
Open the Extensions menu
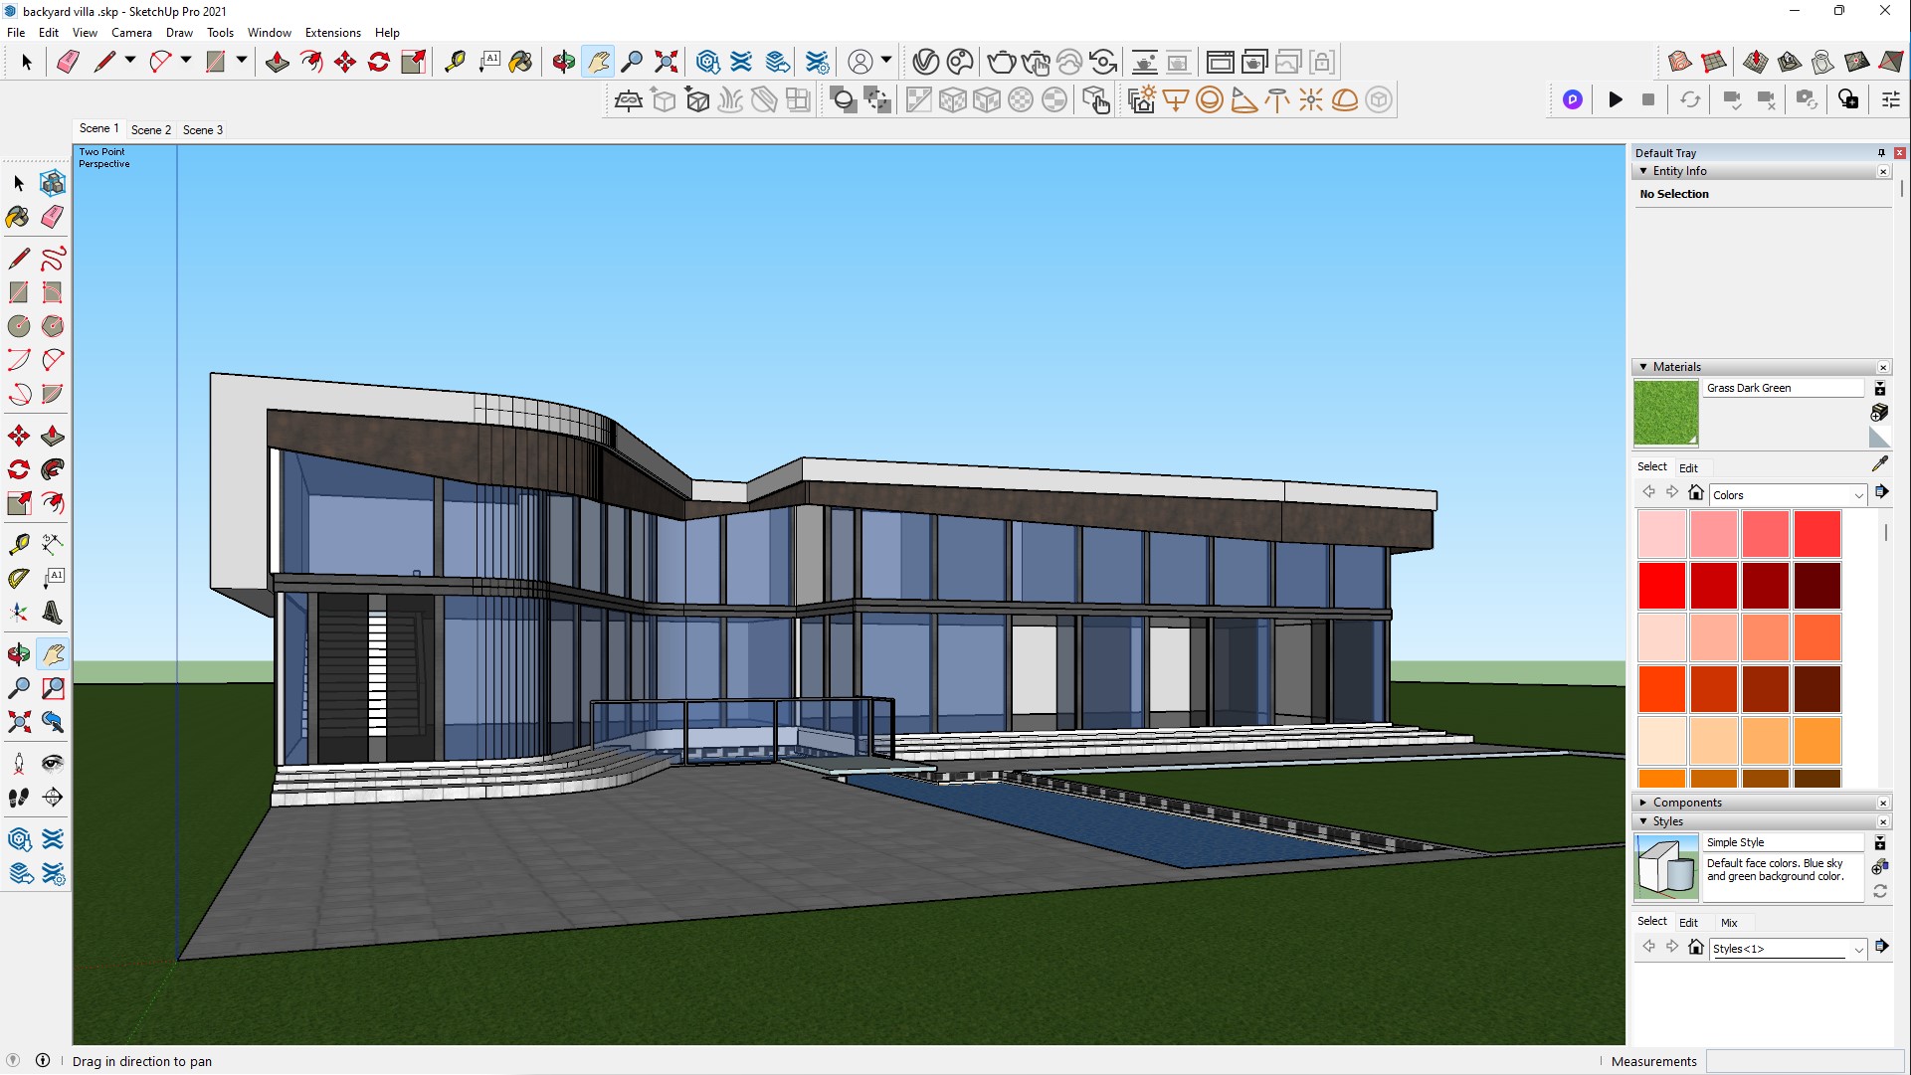point(332,33)
